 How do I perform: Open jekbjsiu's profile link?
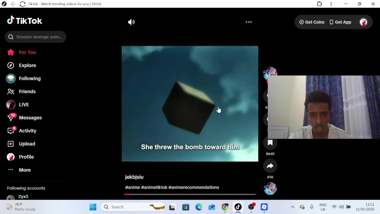click(134, 177)
